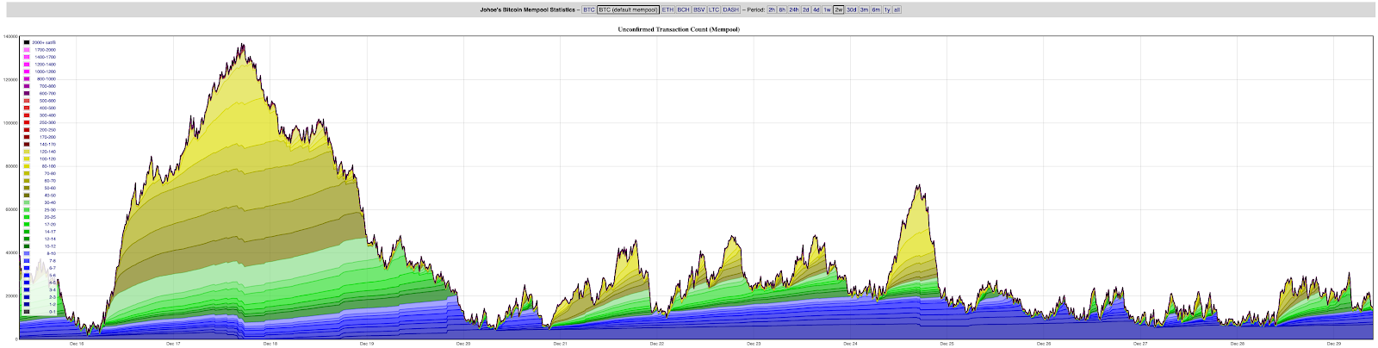Set period to 2h

(772, 9)
